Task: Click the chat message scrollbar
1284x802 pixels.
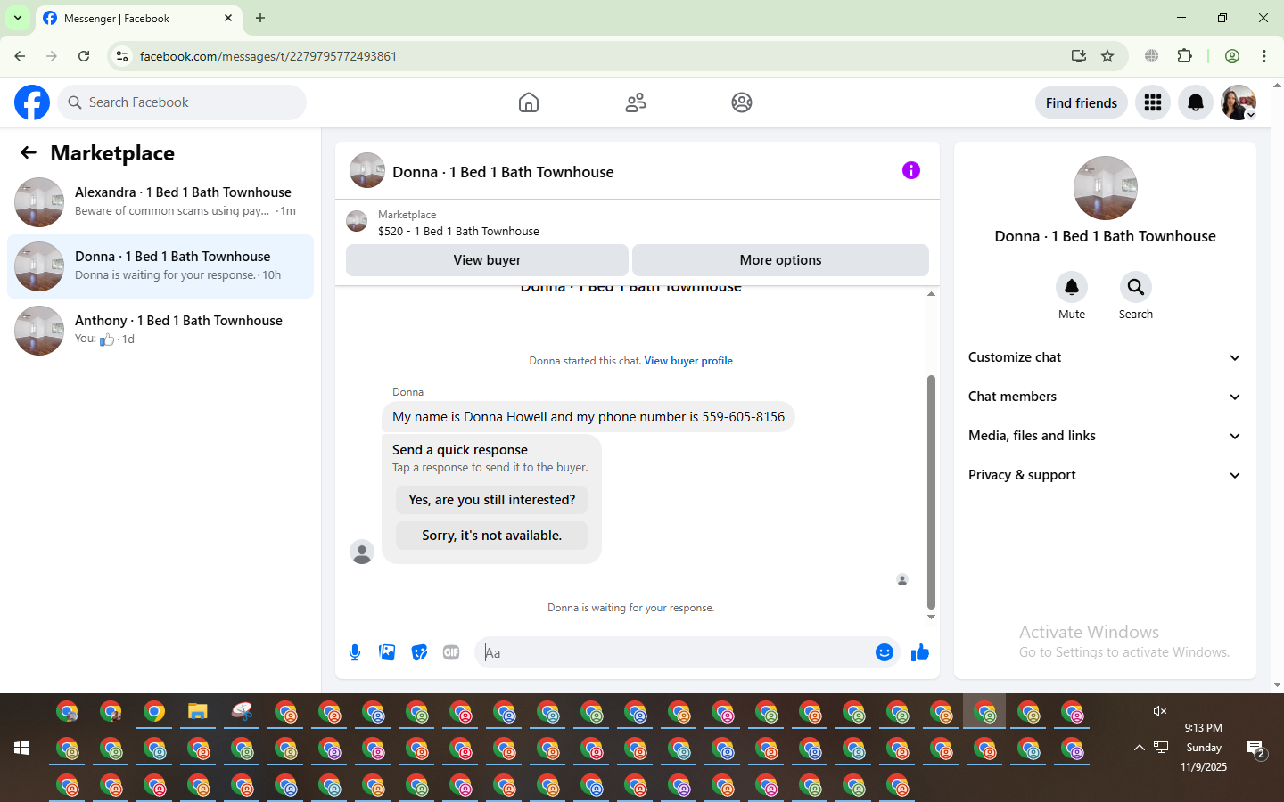Action: pyautogui.click(x=931, y=492)
